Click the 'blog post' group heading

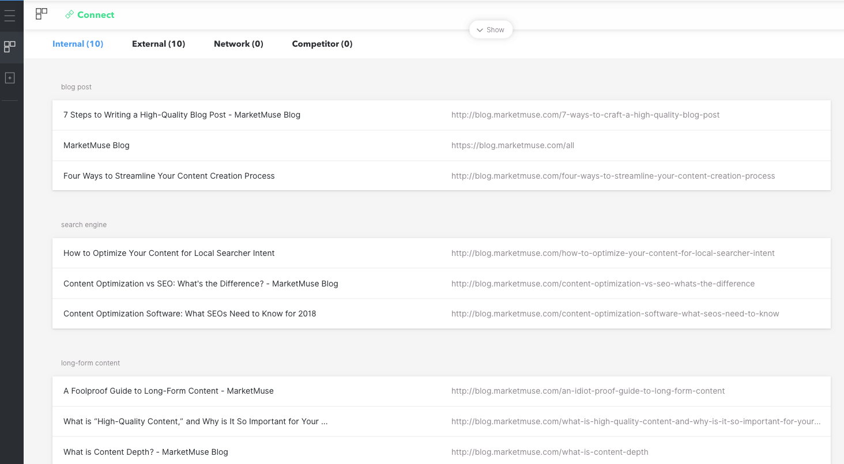tap(76, 87)
